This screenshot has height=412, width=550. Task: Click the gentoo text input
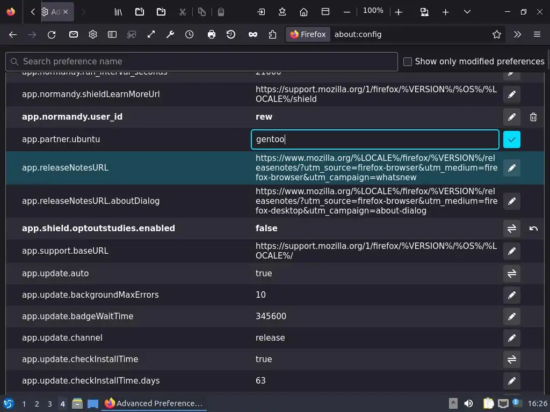pos(375,139)
